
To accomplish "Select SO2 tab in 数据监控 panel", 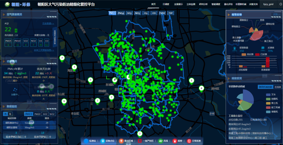I will tap(45, 114).
